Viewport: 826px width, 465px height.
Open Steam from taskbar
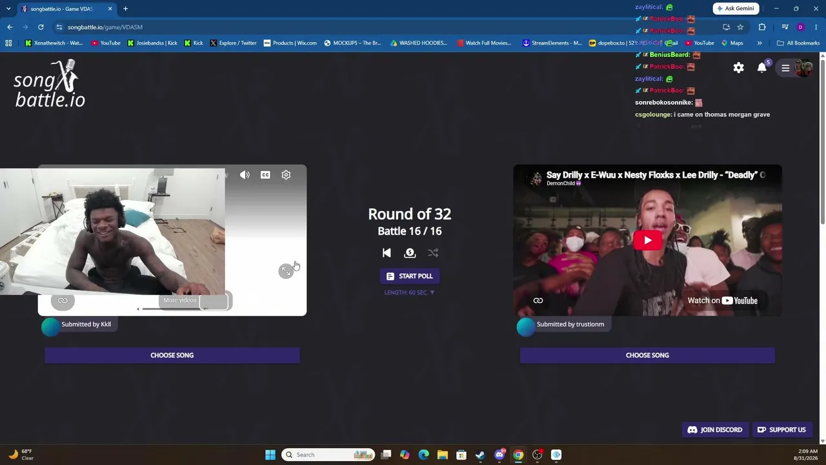pos(480,455)
